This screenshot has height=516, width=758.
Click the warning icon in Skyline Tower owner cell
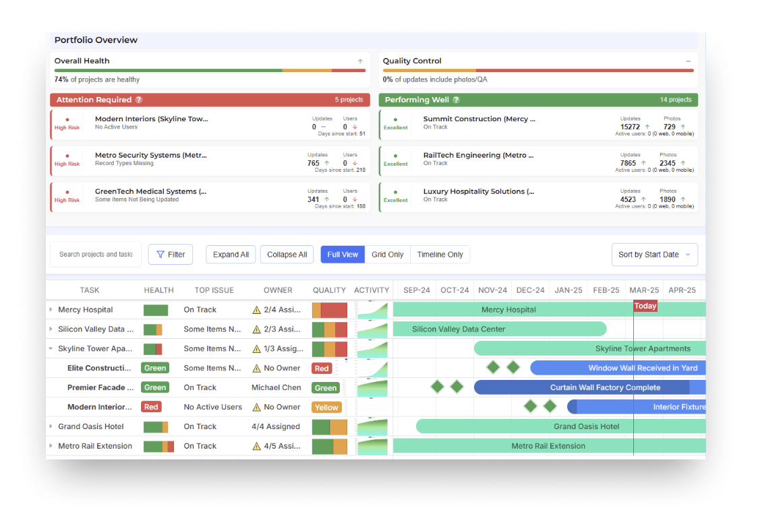257,348
